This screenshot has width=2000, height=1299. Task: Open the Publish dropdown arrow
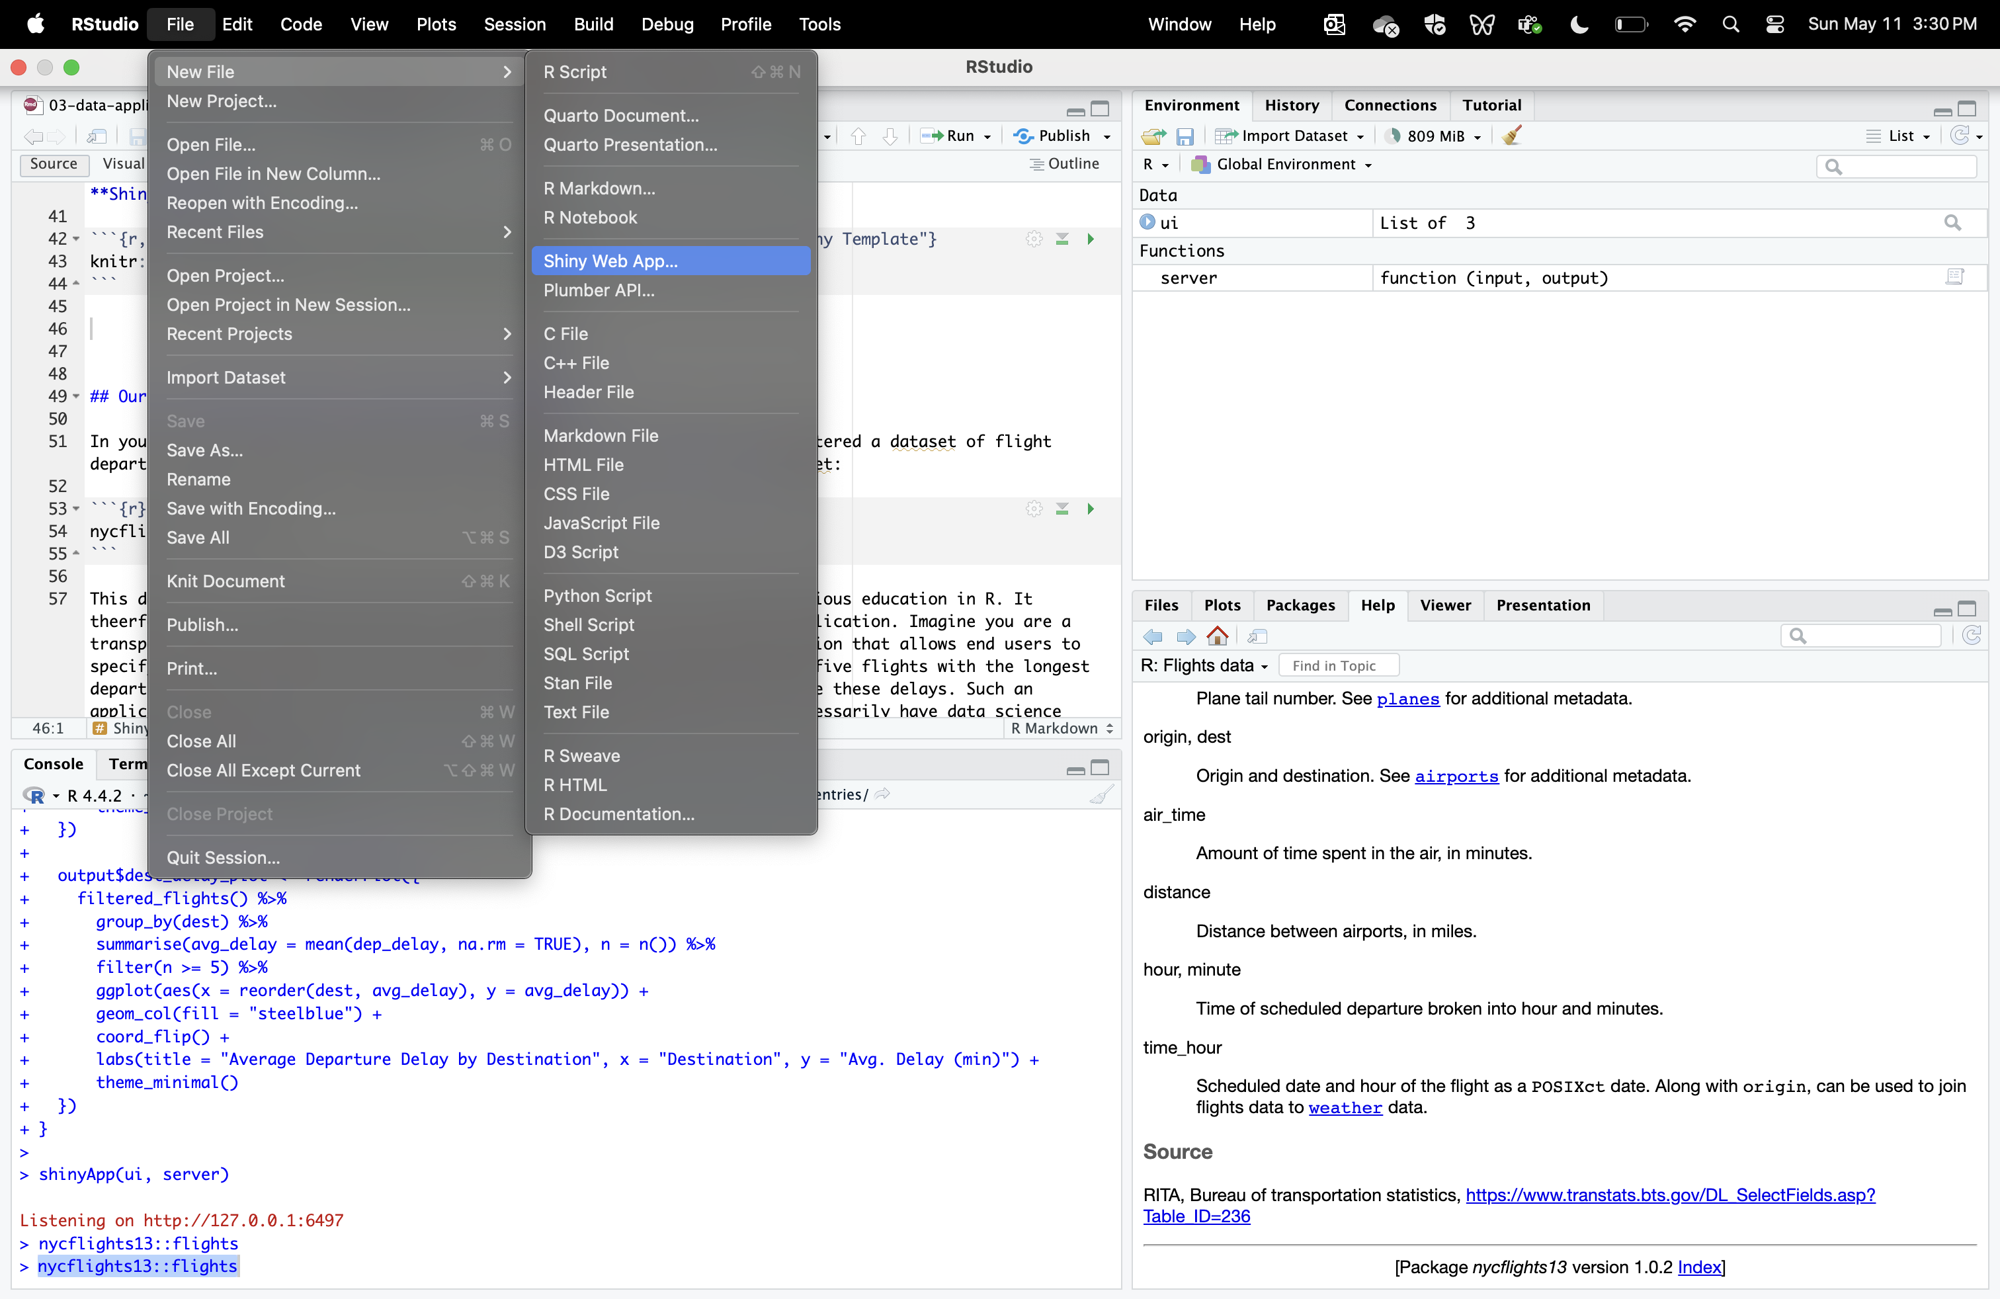(1106, 137)
